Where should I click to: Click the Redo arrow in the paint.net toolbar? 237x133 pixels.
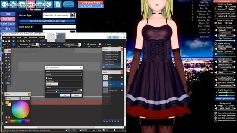[36, 41]
